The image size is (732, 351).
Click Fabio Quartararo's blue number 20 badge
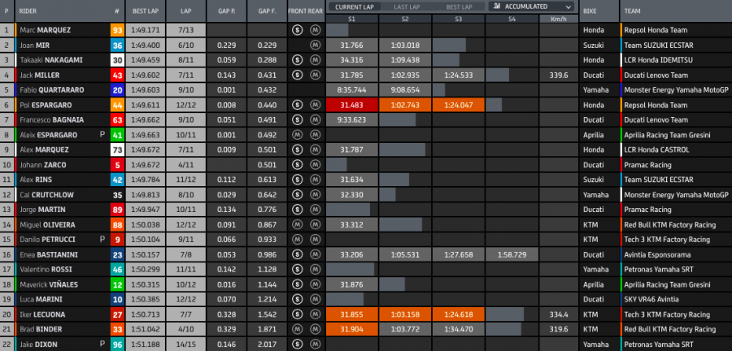pos(117,90)
